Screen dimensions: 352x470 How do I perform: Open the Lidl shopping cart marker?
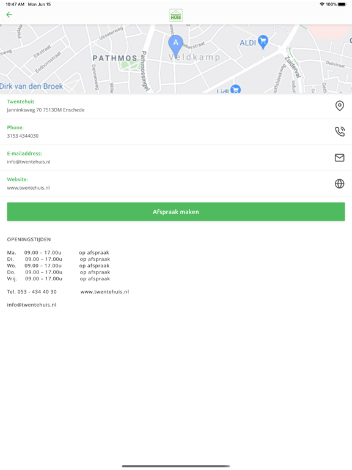click(235, 89)
